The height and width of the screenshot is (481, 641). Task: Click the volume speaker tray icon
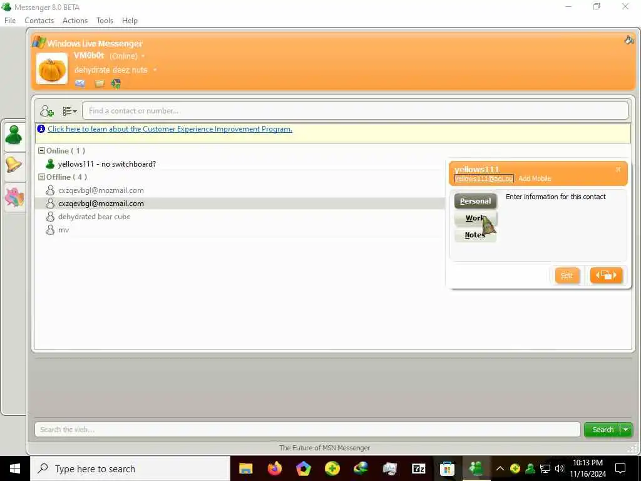pos(559,468)
